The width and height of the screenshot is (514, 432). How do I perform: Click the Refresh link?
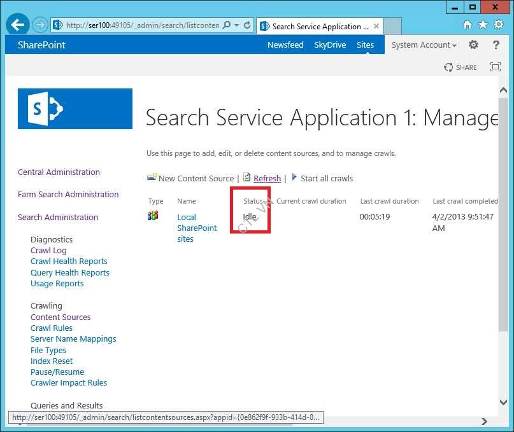click(x=267, y=179)
